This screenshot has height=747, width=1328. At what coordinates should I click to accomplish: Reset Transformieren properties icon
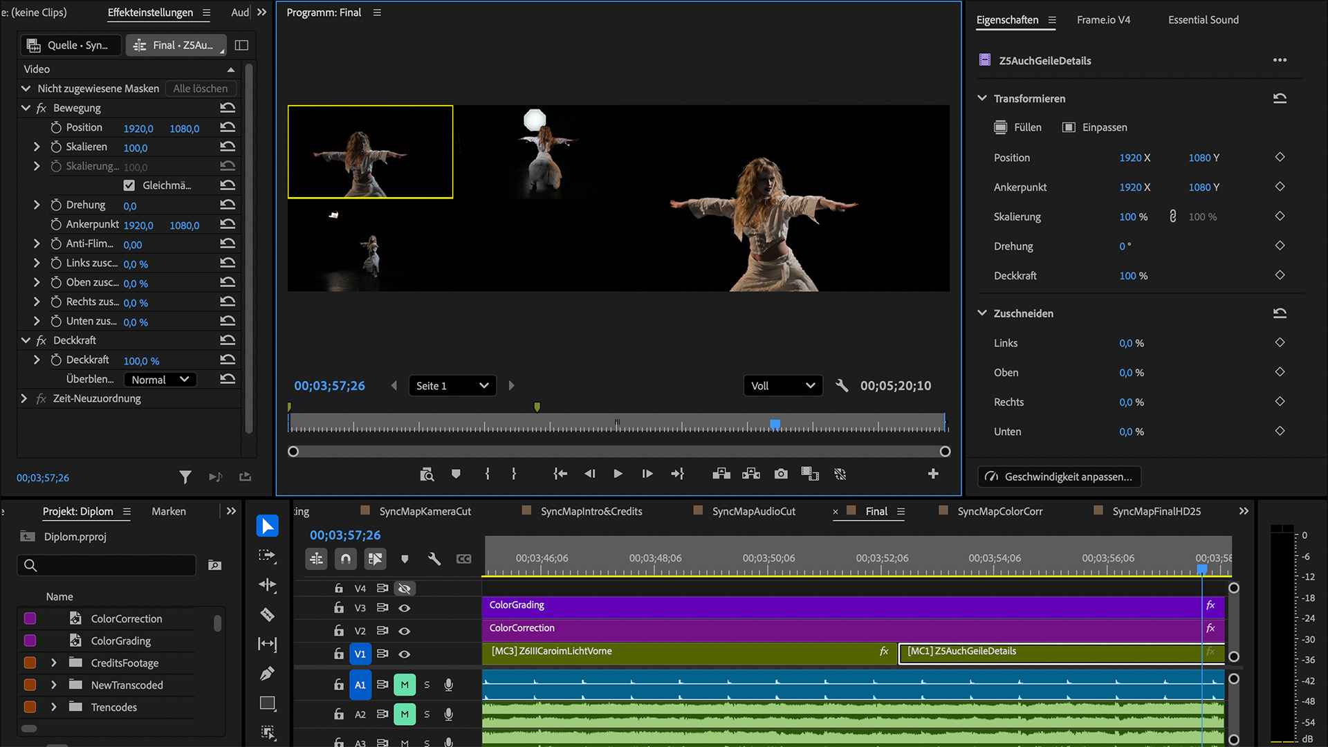click(x=1280, y=98)
